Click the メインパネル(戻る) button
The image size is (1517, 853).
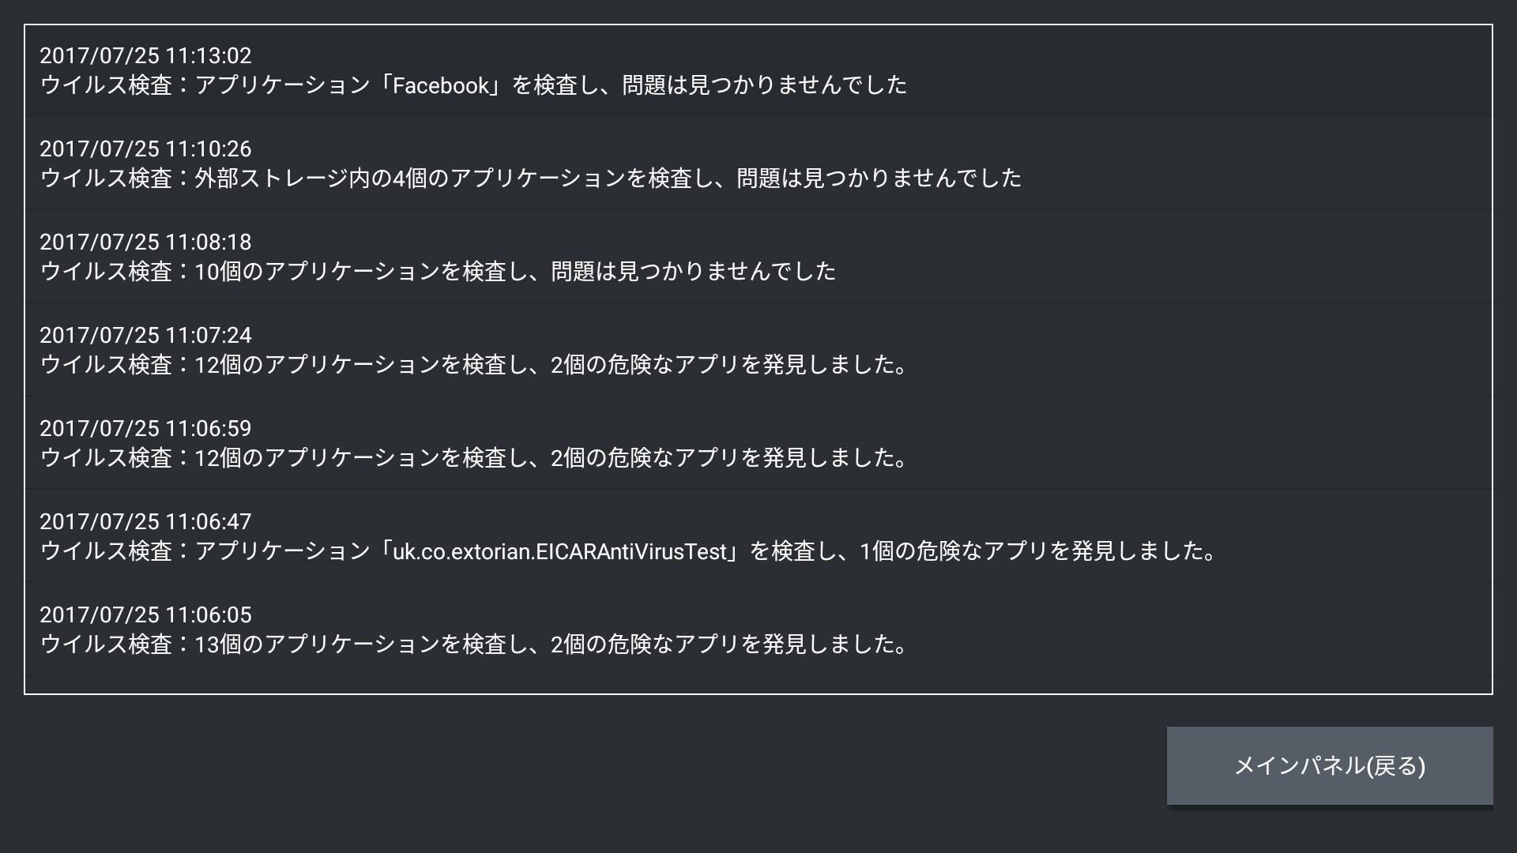tap(1330, 765)
